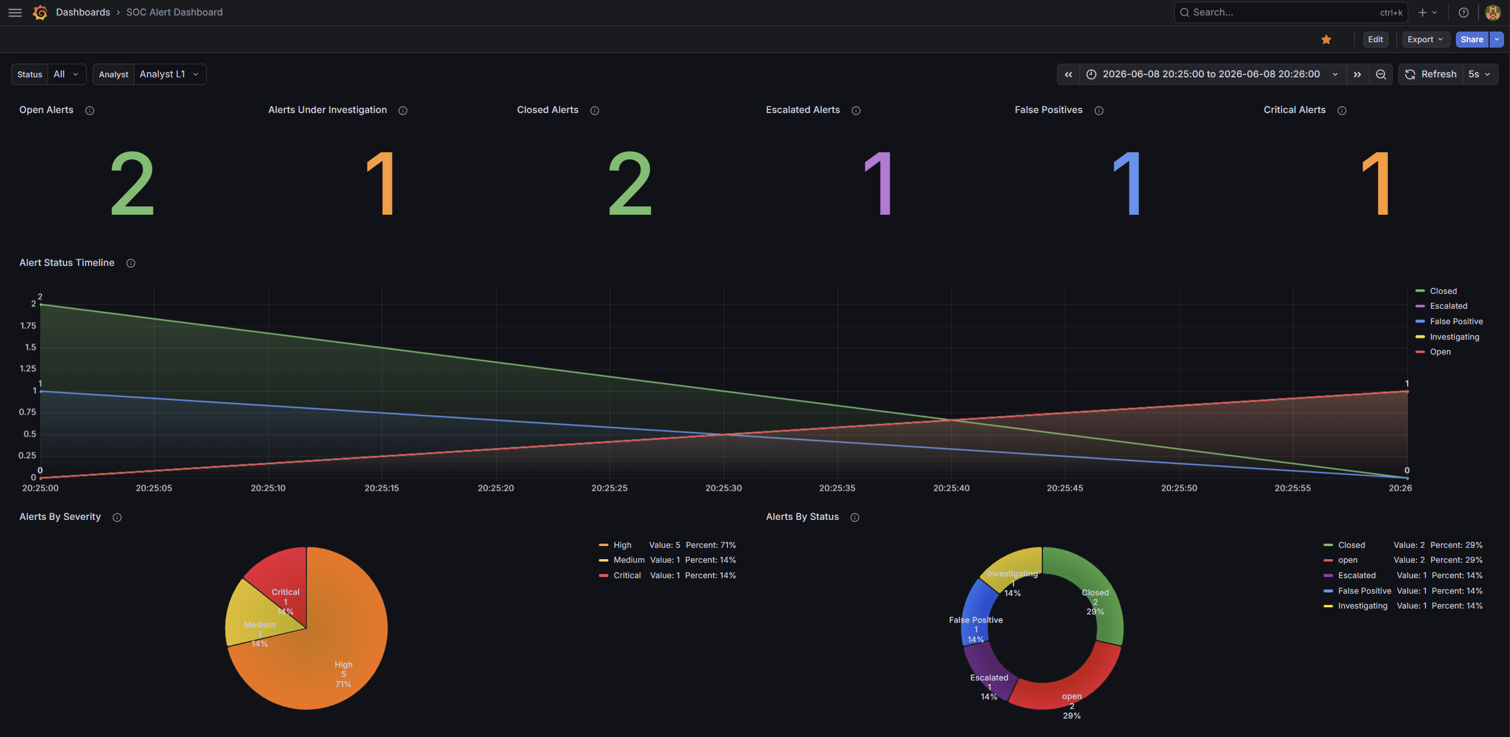
Task: Open the Analyst L1 variable dropdown
Action: (x=170, y=74)
